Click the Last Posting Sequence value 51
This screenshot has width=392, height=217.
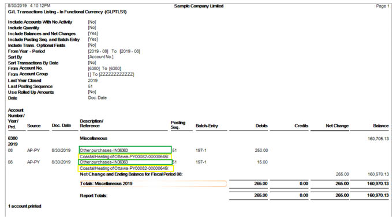(x=90, y=86)
